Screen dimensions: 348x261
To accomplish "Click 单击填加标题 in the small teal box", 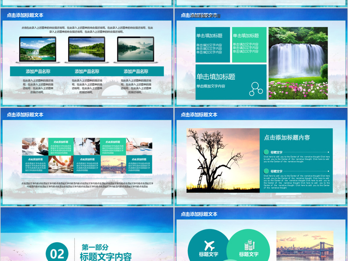I will [x=209, y=36].
